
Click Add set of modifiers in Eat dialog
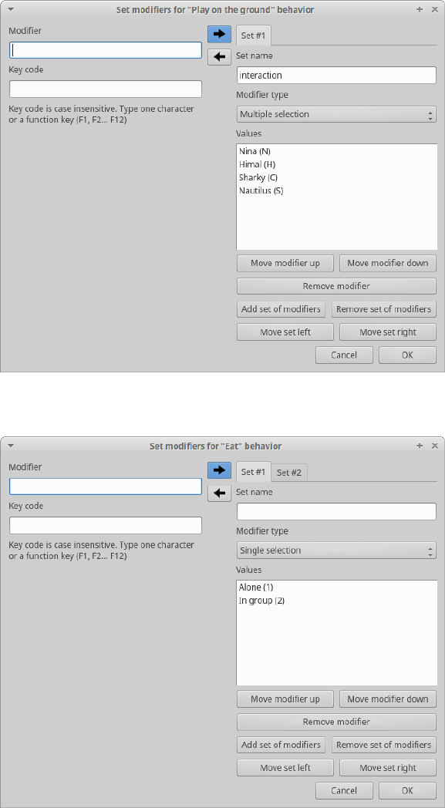(281, 745)
